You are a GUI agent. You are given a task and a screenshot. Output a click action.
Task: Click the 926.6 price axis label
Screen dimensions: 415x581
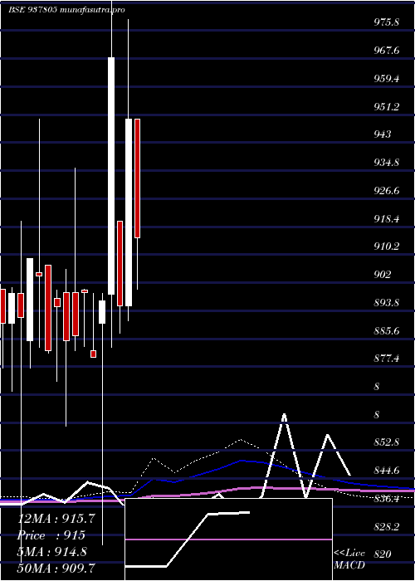(x=387, y=191)
